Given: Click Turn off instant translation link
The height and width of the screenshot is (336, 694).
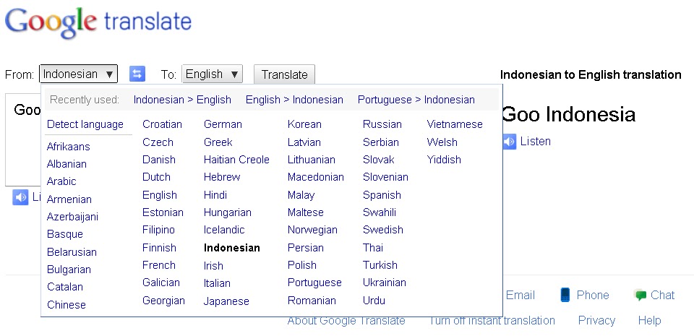Looking at the screenshot, I should point(492,321).
